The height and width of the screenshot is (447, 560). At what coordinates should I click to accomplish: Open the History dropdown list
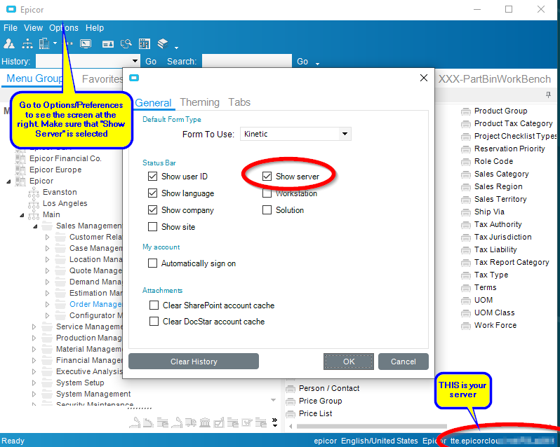tap(135, 61)
